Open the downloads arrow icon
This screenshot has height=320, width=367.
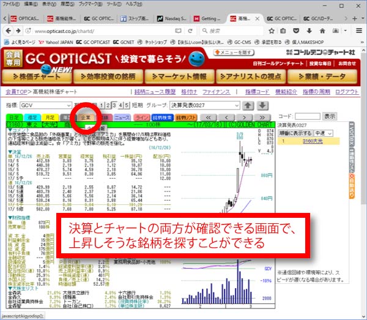(310, 31)
